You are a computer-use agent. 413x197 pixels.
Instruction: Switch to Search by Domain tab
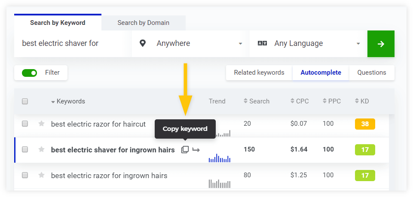[143, 23]
